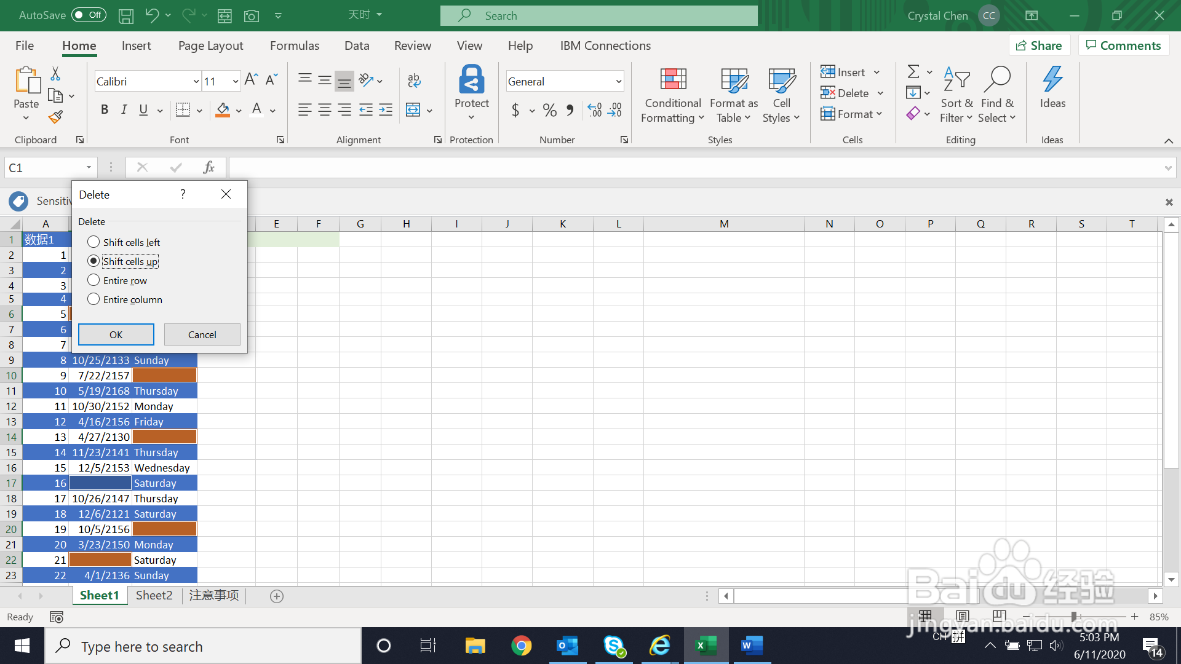The height and width of the screenshot is (664, 1181).
Task: Open the General number format dropdown
Action: [x=618, y=81]
